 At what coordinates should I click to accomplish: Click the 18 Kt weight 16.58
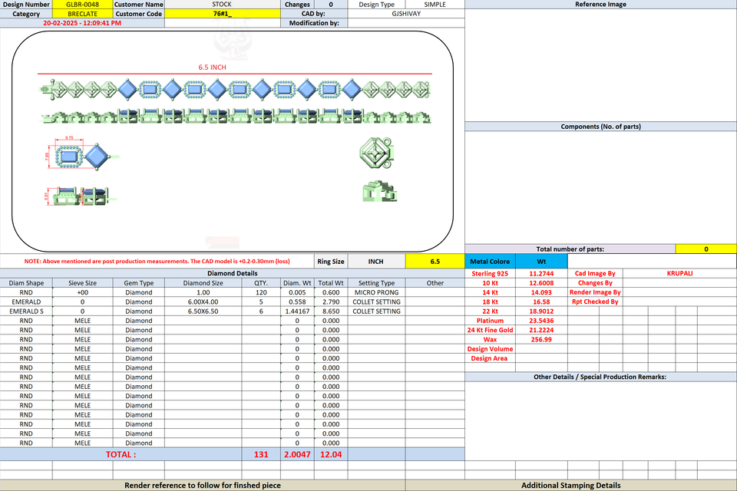click(x=541, y=302)
